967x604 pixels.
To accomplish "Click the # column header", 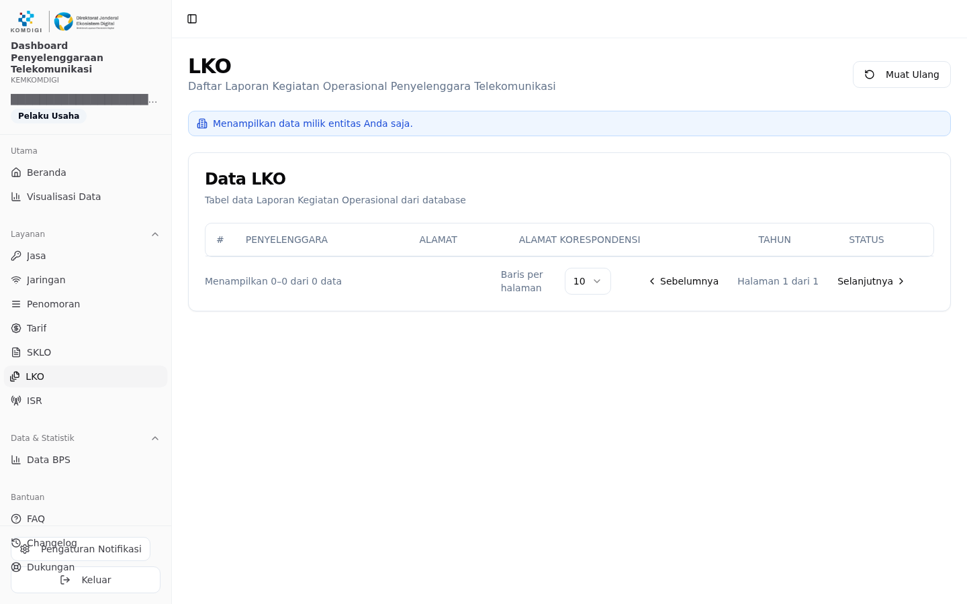I will pyautogui.click(x=220, y=240).
